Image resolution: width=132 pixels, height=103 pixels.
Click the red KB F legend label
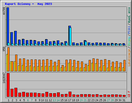coord(129,94)
